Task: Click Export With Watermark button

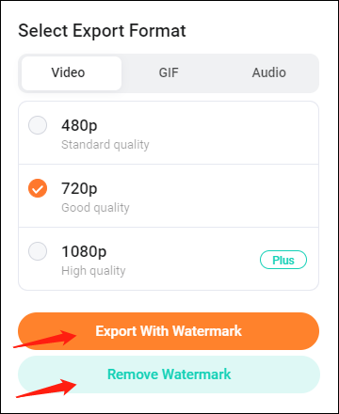Action: coord(169,331)
